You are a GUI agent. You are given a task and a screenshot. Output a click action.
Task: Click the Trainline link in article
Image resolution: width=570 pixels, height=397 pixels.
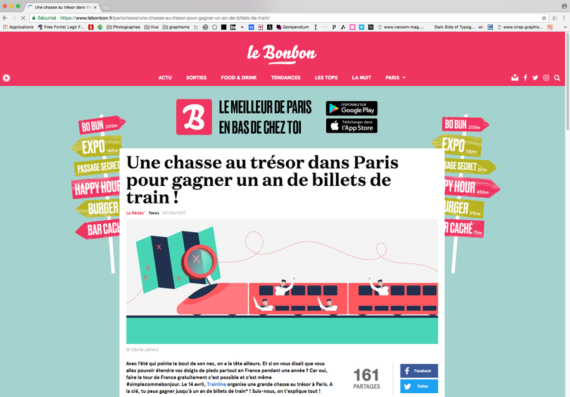217,384
